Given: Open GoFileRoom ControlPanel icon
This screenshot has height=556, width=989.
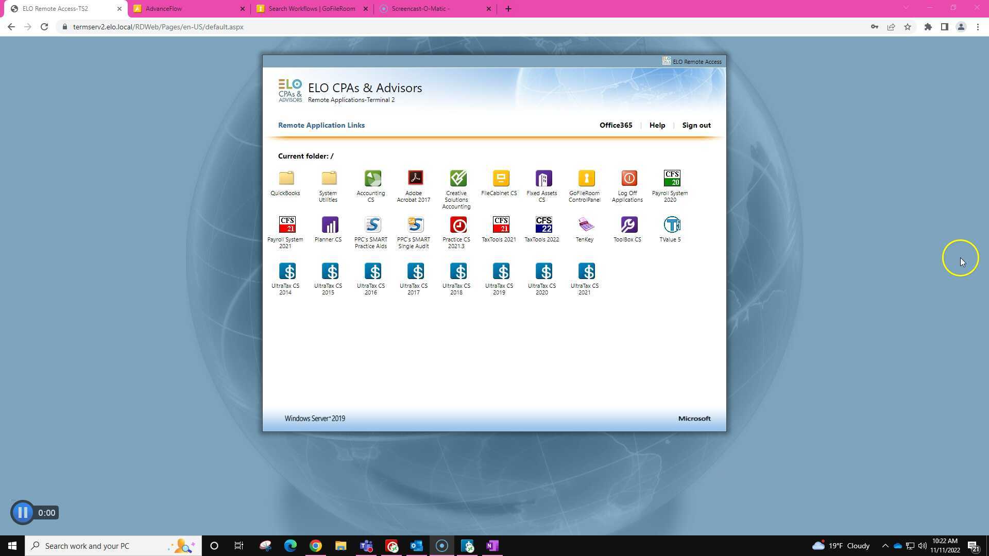Looking at the screenshot, I should [586, 179].
